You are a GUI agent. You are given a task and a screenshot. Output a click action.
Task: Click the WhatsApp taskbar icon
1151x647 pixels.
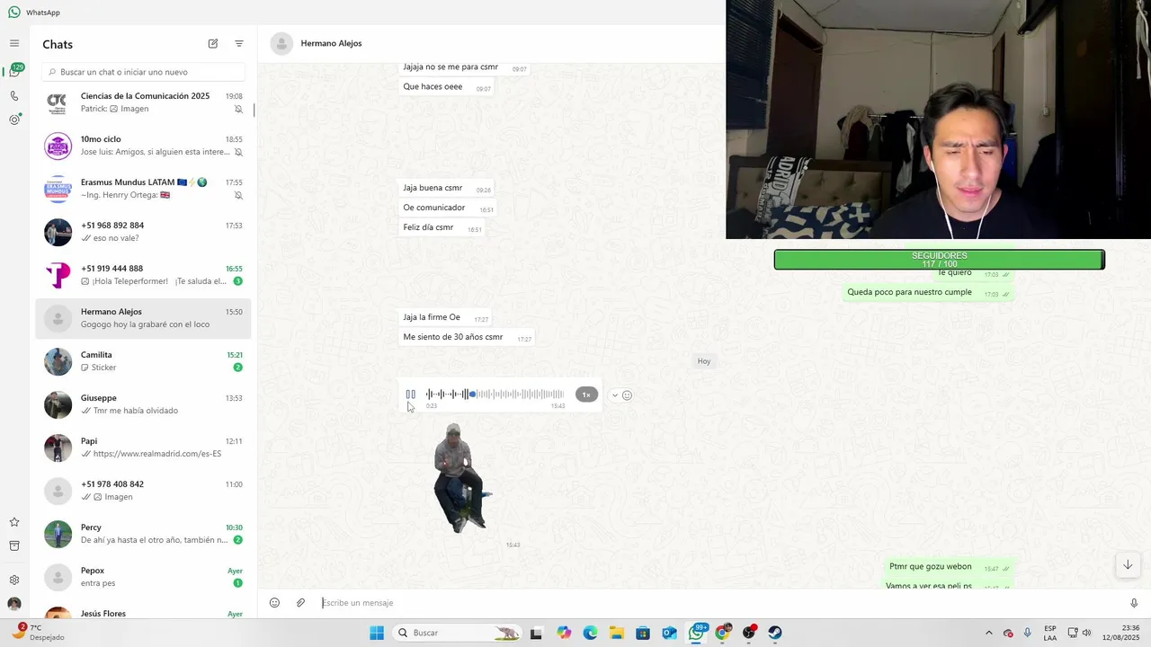click(x=697, y=633)
